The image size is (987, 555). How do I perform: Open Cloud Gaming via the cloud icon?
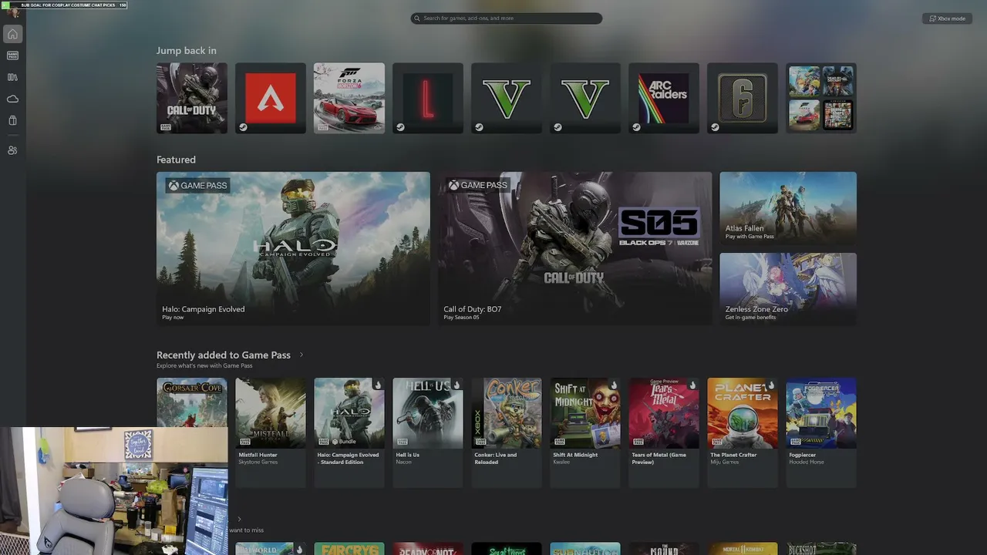(12, 99)
